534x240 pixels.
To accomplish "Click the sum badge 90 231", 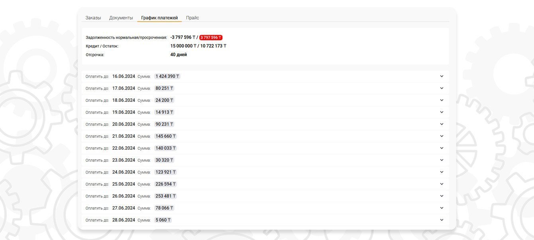I will [164, 124].
